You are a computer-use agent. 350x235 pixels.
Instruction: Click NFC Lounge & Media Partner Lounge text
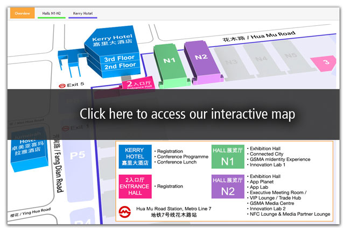(x=290, y=214)
